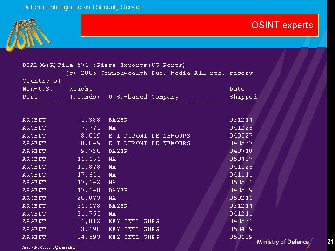Select date shipped 040526

pyautogui.click(x=241, y=222)
